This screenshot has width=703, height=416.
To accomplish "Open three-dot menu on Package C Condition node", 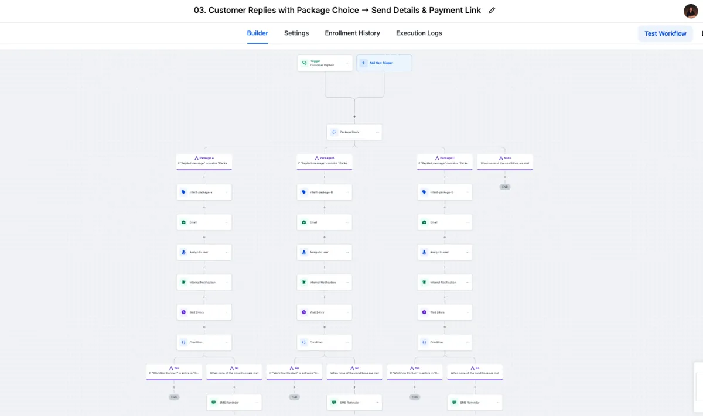I will tap(467, 342).
